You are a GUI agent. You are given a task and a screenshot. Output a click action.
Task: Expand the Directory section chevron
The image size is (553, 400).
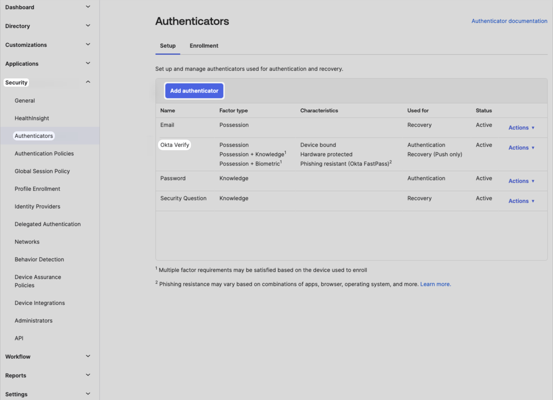click(x=88, y=25)
